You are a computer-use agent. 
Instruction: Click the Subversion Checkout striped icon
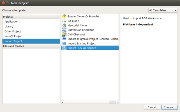tap(64, 30)
